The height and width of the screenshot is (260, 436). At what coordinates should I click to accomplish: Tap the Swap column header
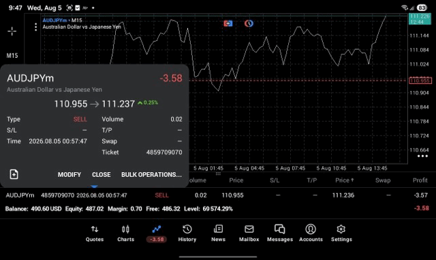383,180
